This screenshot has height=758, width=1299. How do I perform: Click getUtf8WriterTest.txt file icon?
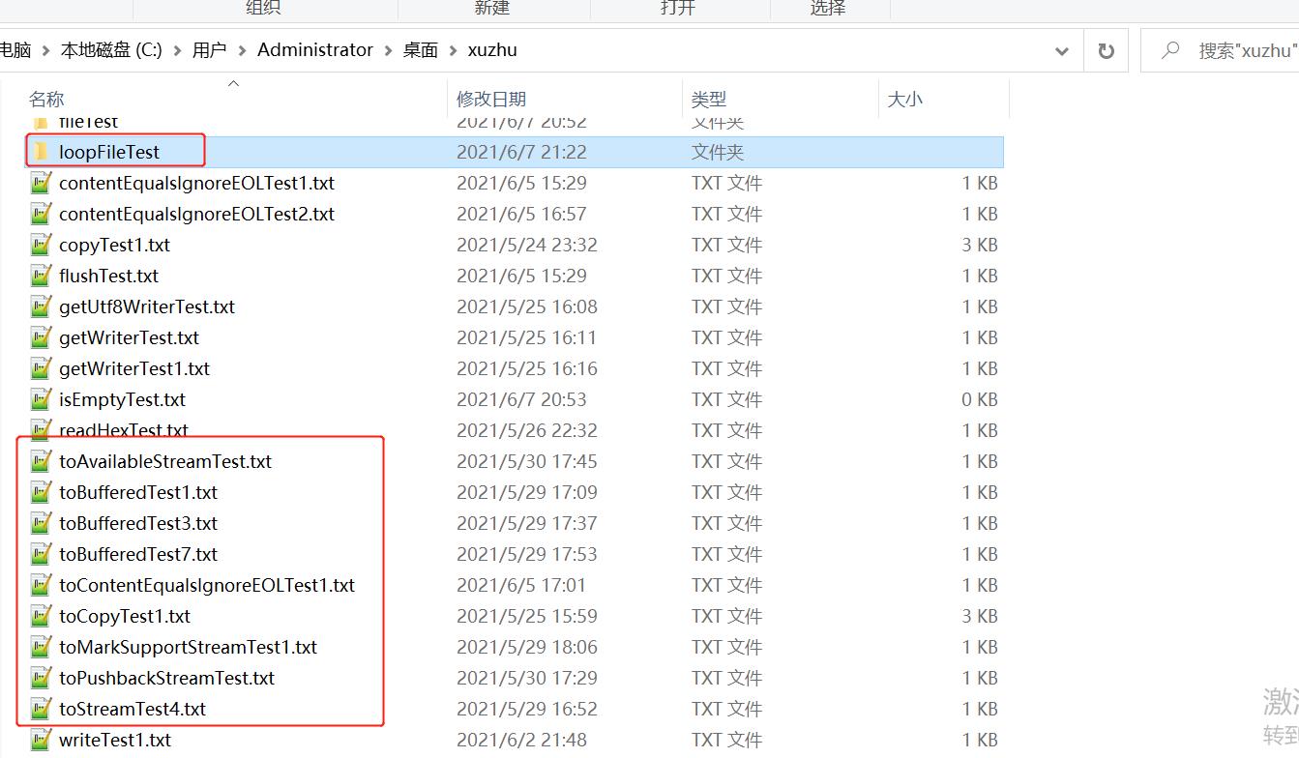(41, 306)
